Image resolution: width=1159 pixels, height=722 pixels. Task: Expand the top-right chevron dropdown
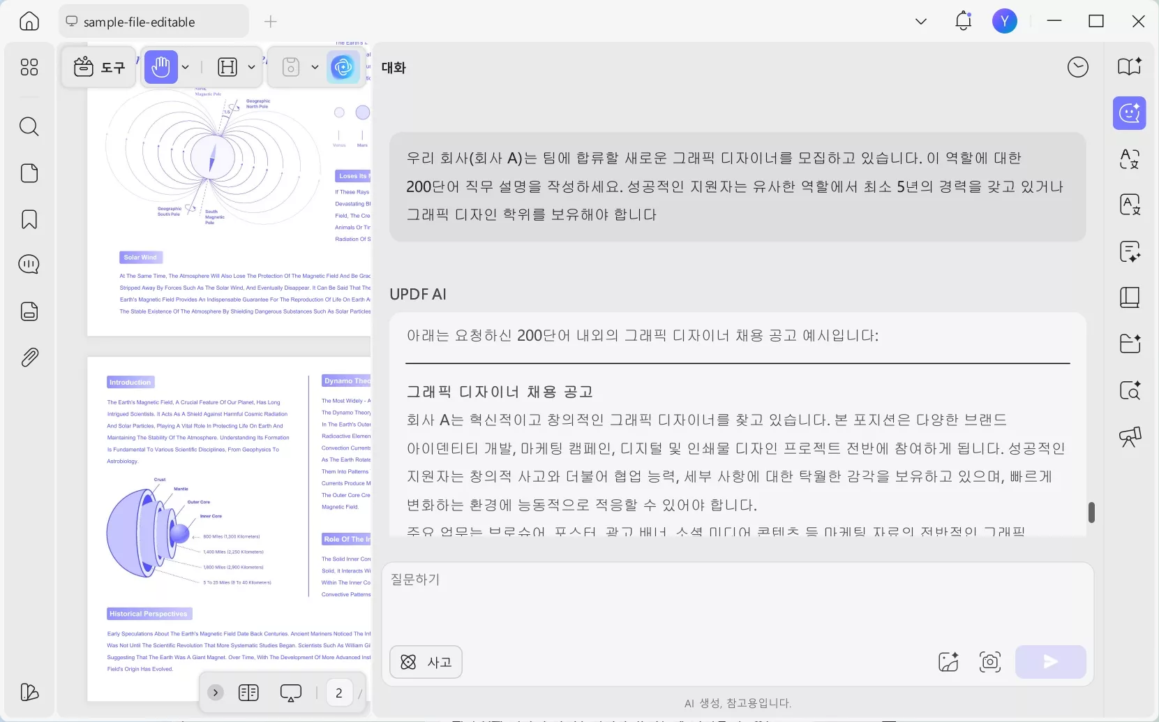[x=920, y=21]
